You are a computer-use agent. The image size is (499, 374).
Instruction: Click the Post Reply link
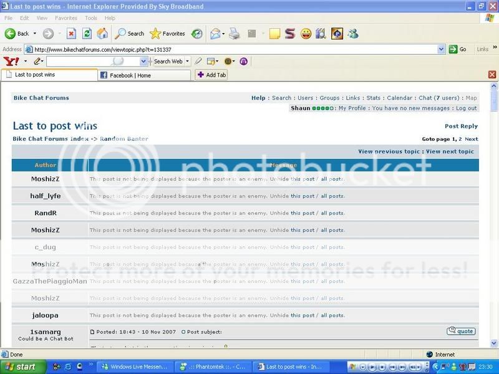tap(461, 126)
